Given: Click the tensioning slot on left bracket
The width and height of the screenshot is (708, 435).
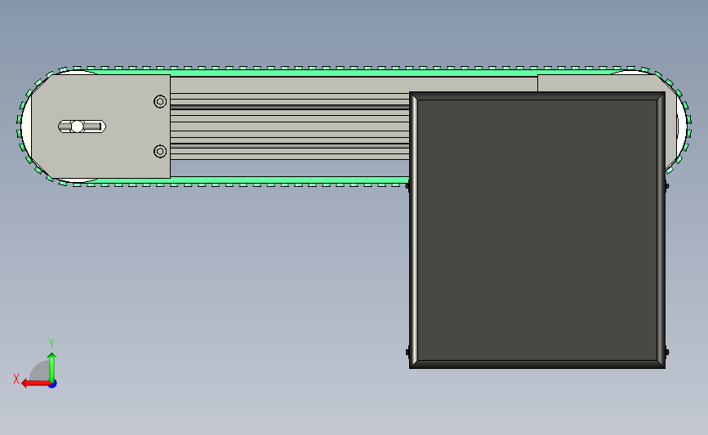Looking at the screenshot, I should (x=82, y=127).
